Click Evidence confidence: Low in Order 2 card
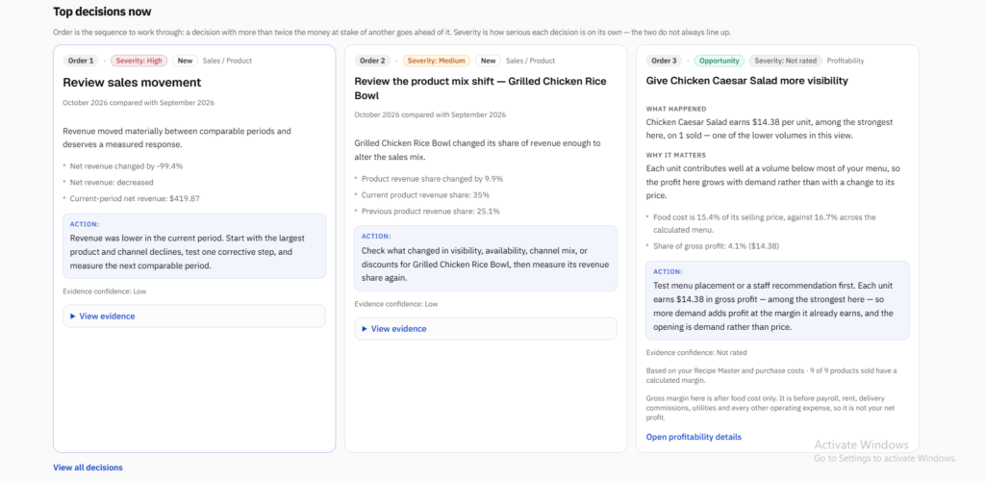 coord(395,304)
